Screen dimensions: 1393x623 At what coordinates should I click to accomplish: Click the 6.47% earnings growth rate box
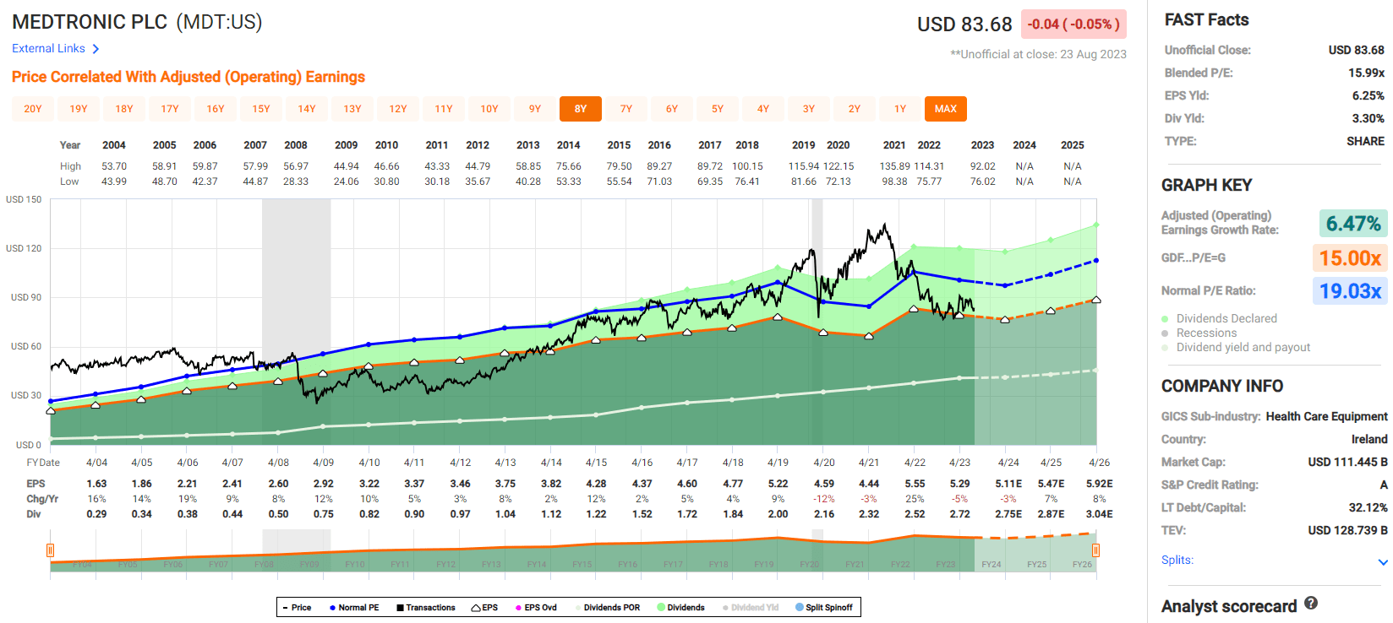1353,224
